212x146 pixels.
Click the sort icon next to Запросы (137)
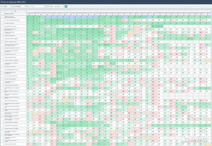tap(15, 13)
